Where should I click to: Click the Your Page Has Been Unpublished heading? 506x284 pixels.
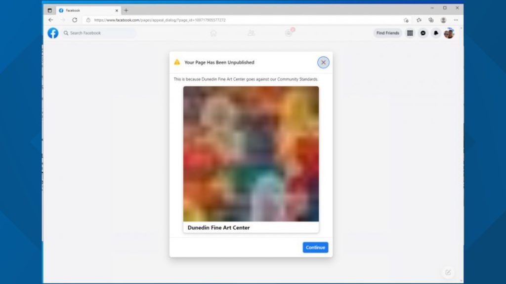coord(219,62)
